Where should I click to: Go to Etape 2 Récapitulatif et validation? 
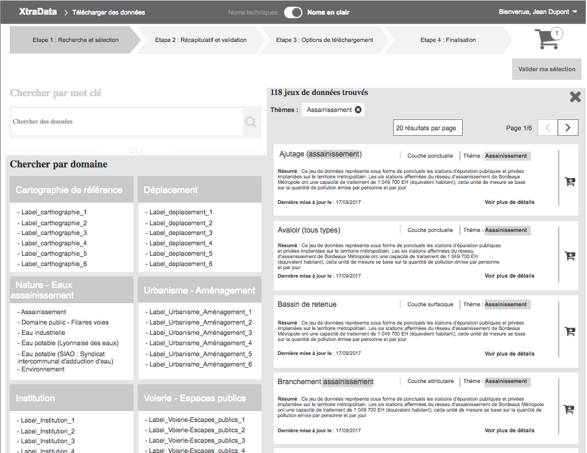point(201,40)
